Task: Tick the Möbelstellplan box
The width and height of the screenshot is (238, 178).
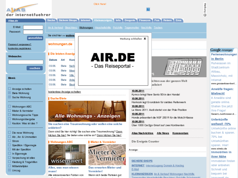Action: click(9, 166)
